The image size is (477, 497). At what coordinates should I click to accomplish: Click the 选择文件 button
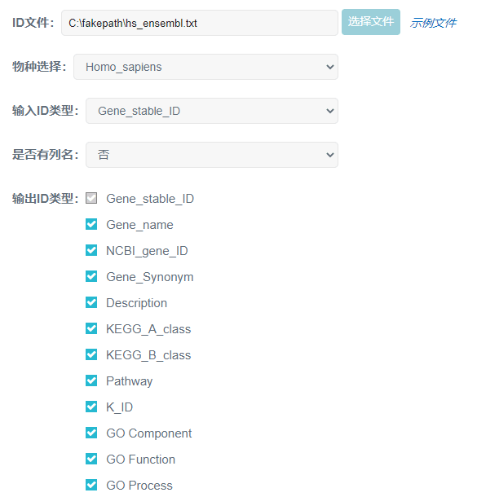371,22
